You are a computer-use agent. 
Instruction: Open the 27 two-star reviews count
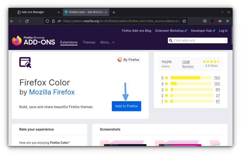[x=218, y=95]
